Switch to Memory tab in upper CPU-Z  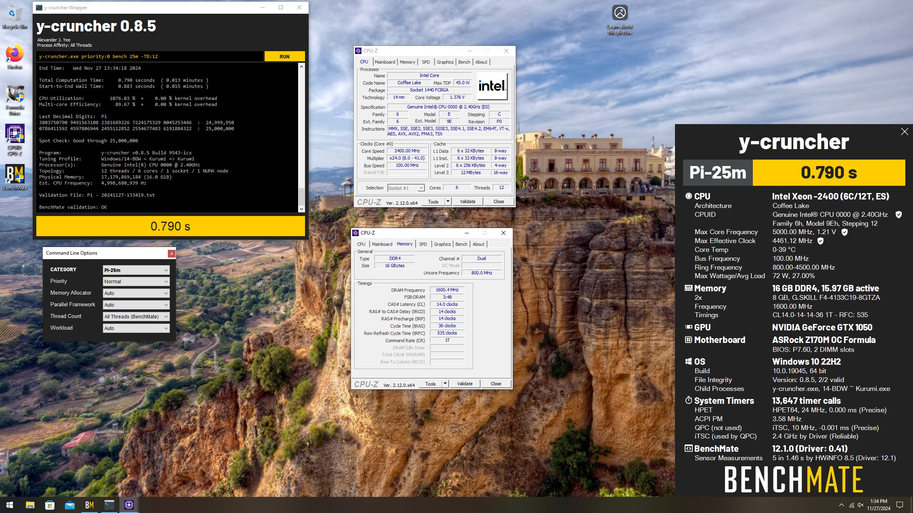point(407,62)
